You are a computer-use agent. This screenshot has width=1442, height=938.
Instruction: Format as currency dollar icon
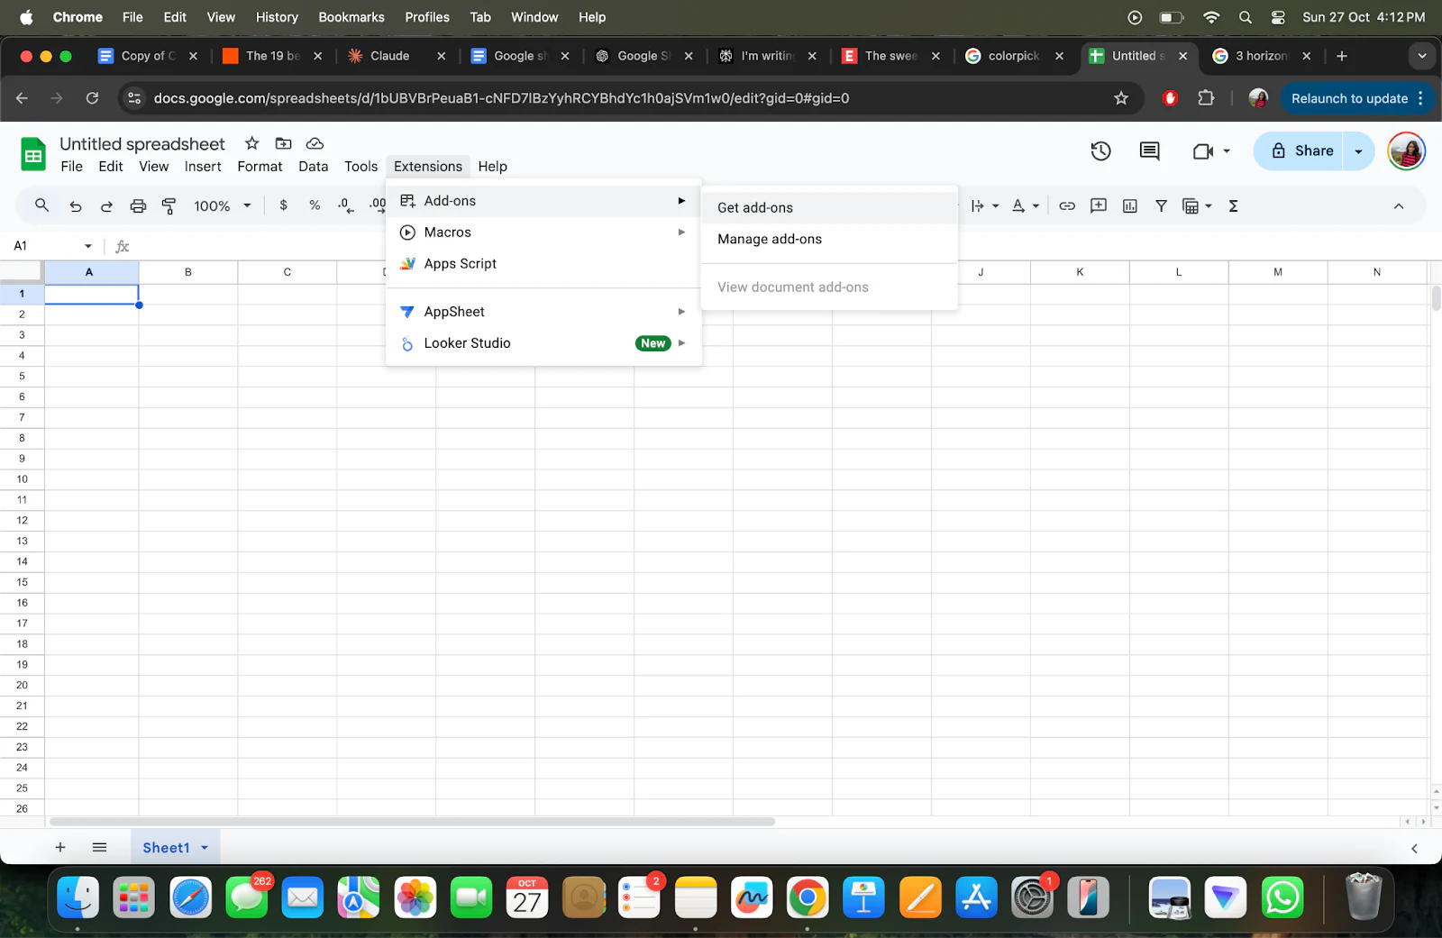point(283,205)
